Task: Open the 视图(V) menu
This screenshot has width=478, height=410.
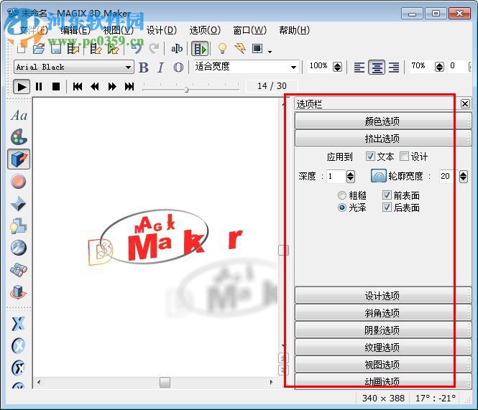Action: (119, 30)
